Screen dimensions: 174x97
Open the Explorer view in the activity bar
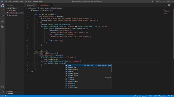pos(3,6)
